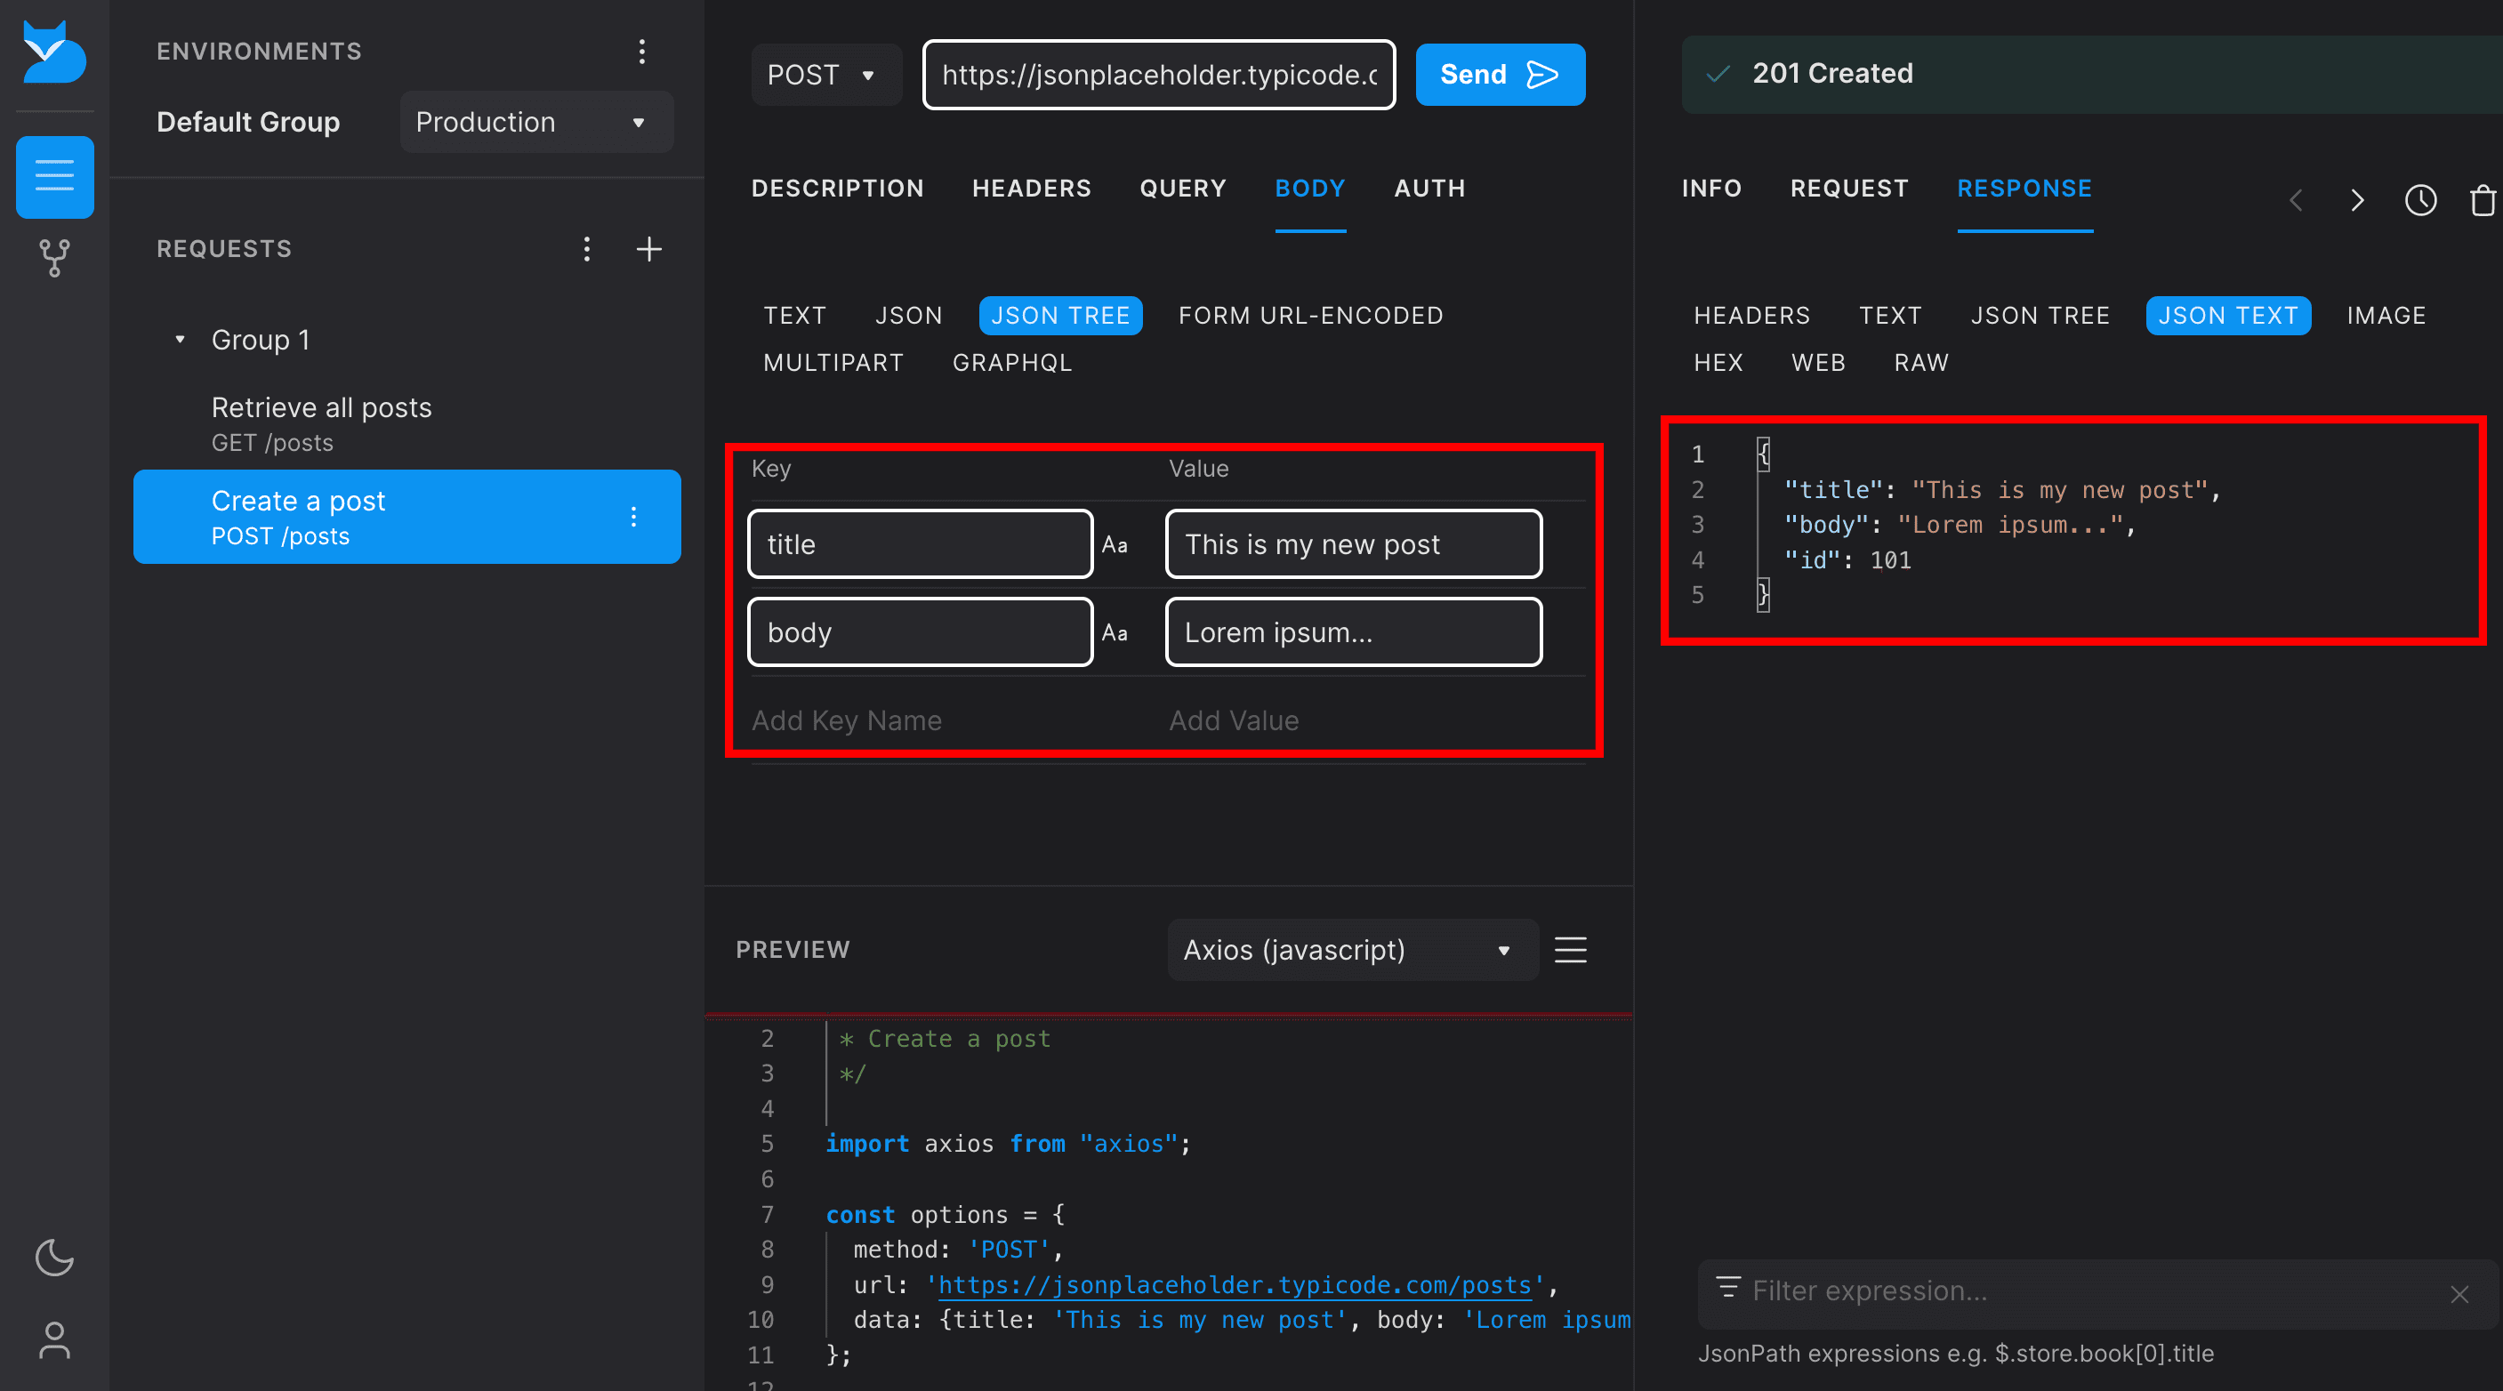Open the POST method dropdown
2503x1391 pixels.
[x=826, y=75]
